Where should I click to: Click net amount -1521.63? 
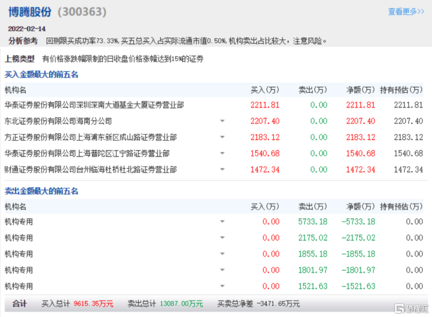pos(358,286)
